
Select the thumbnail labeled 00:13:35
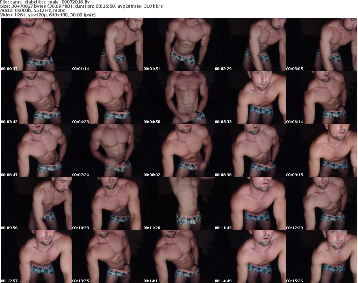pos(108,256)
